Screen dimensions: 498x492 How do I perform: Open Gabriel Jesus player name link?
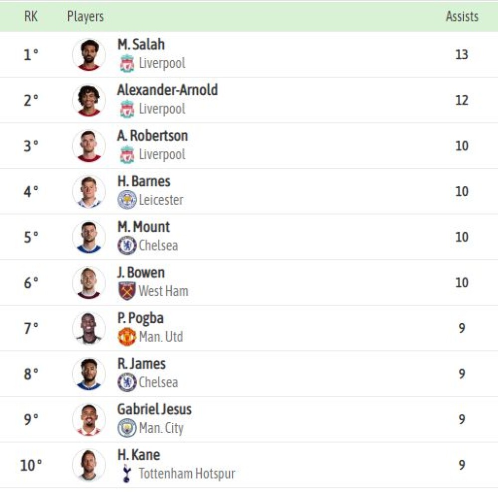(x=154, y=409)
